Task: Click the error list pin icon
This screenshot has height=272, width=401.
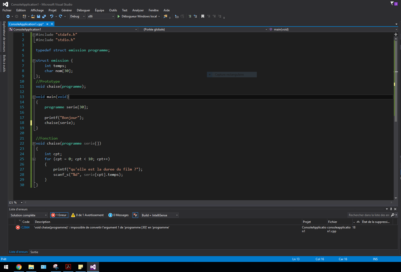Action: 391,209
